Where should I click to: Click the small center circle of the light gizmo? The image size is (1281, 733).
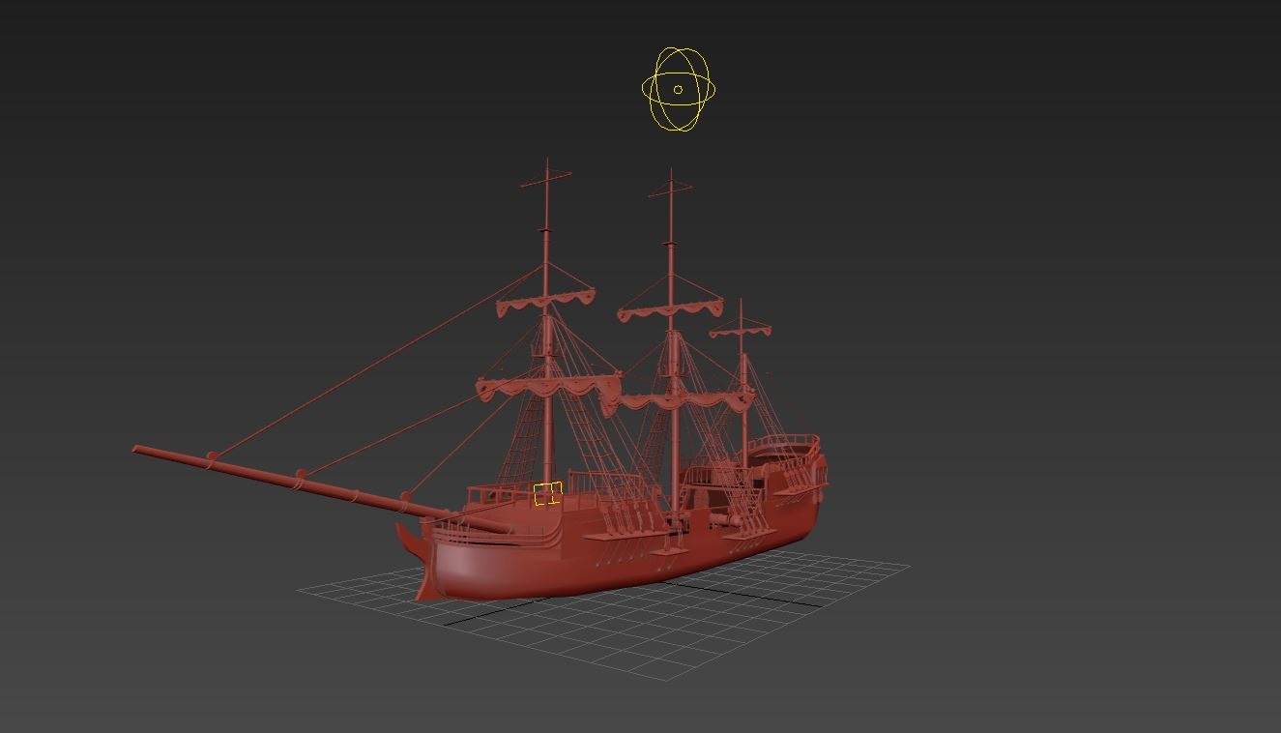tap(678, 90)
